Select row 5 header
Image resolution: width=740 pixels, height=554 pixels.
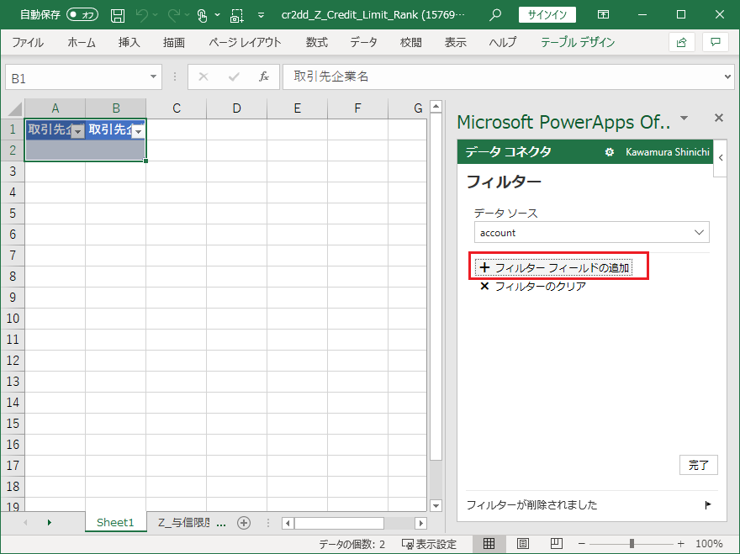coord(13,214)
